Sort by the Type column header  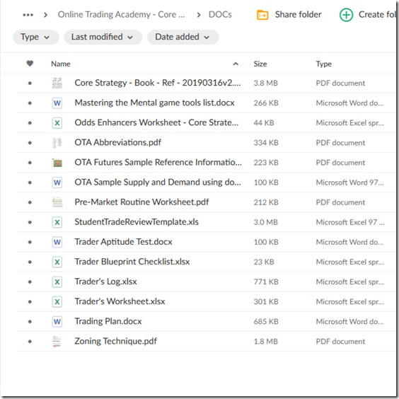[x=324, y=64]
